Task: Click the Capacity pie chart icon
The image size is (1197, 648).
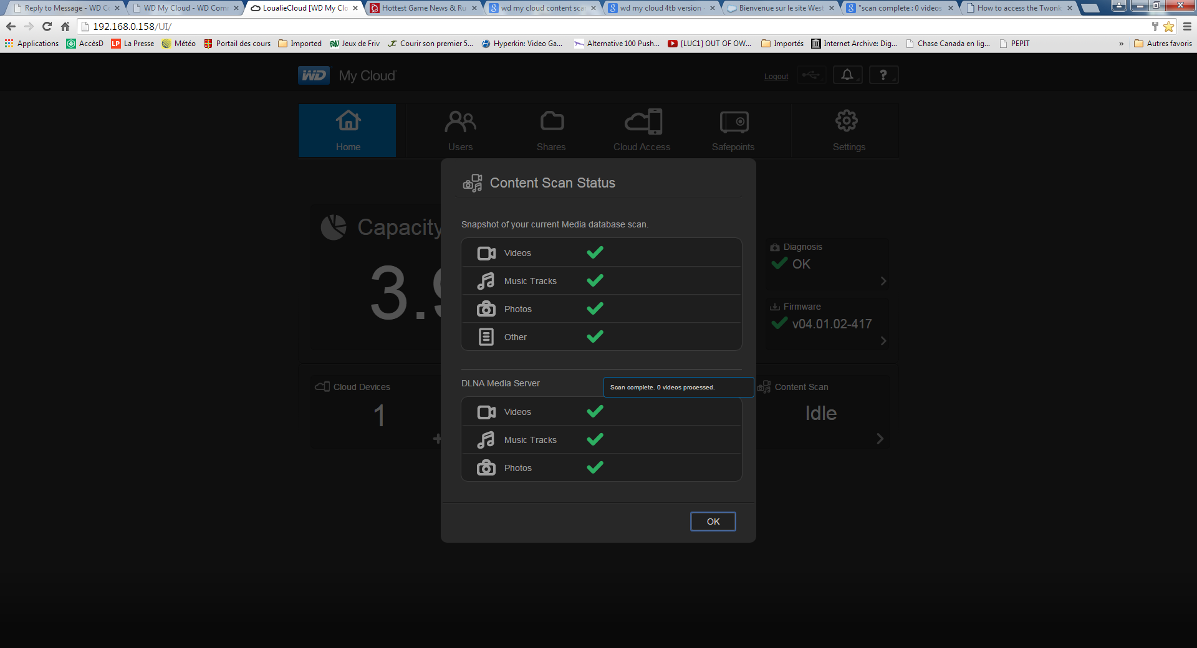Action: click(x=334, y=227)
